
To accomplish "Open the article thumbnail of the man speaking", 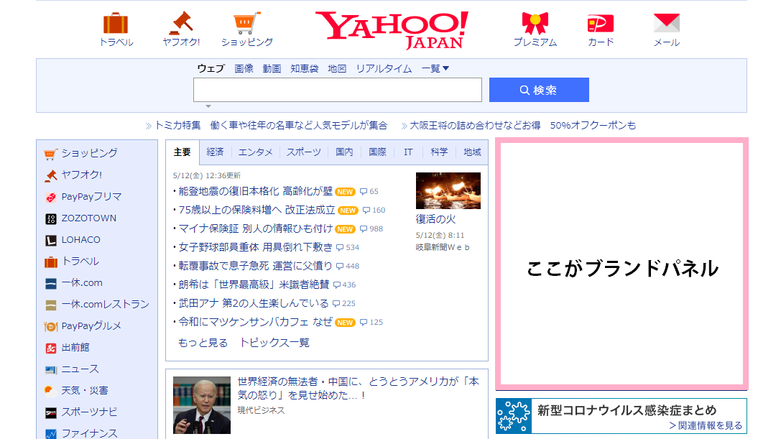I will click(202, 405).
